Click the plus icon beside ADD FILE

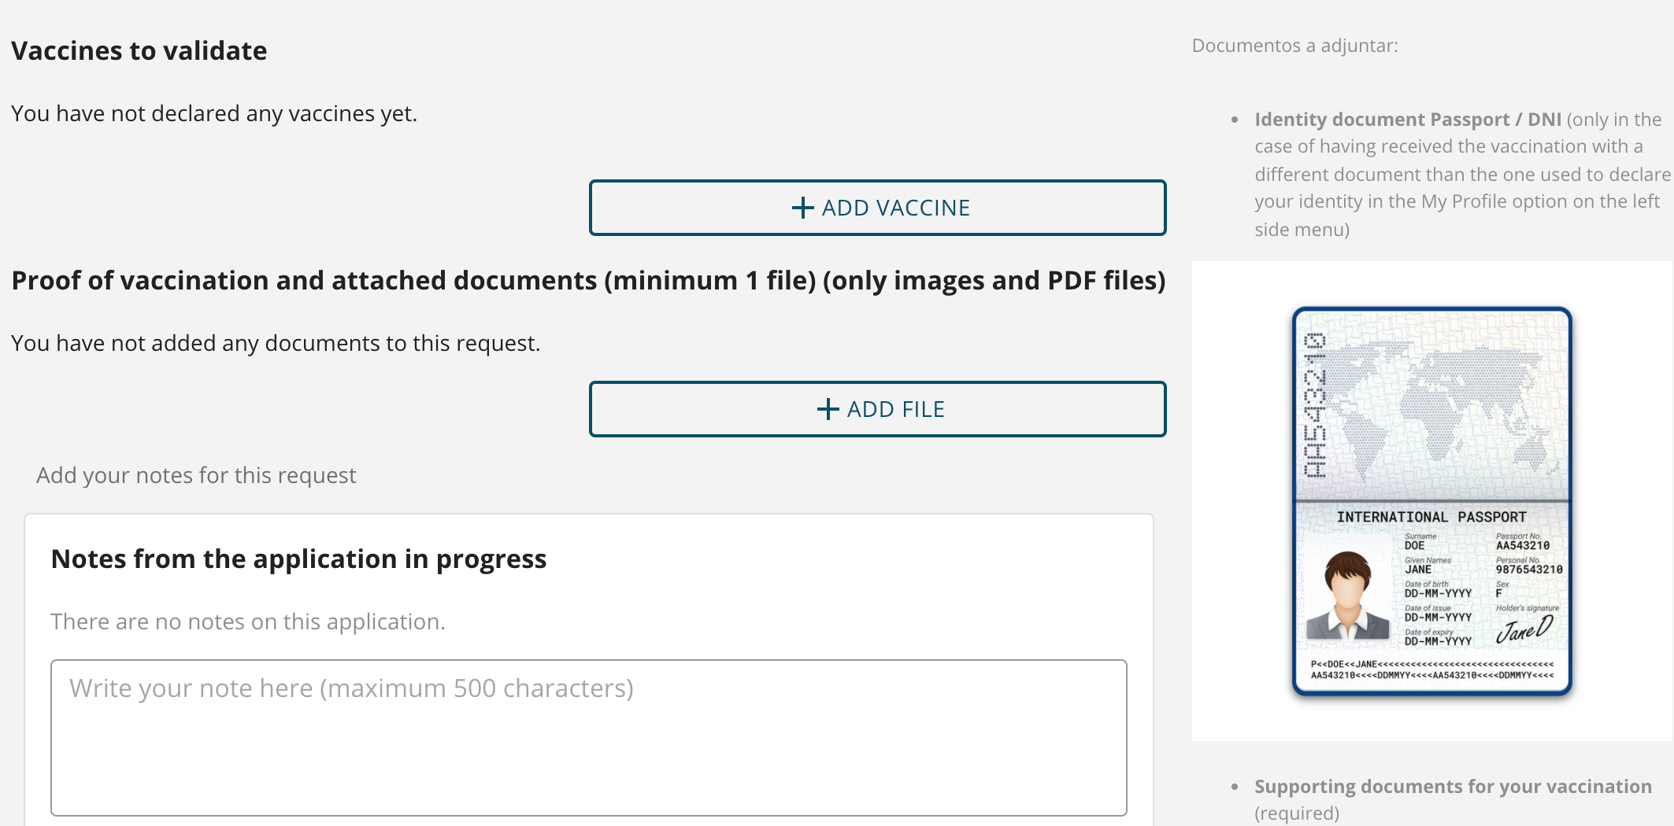(x=828, y=409)
